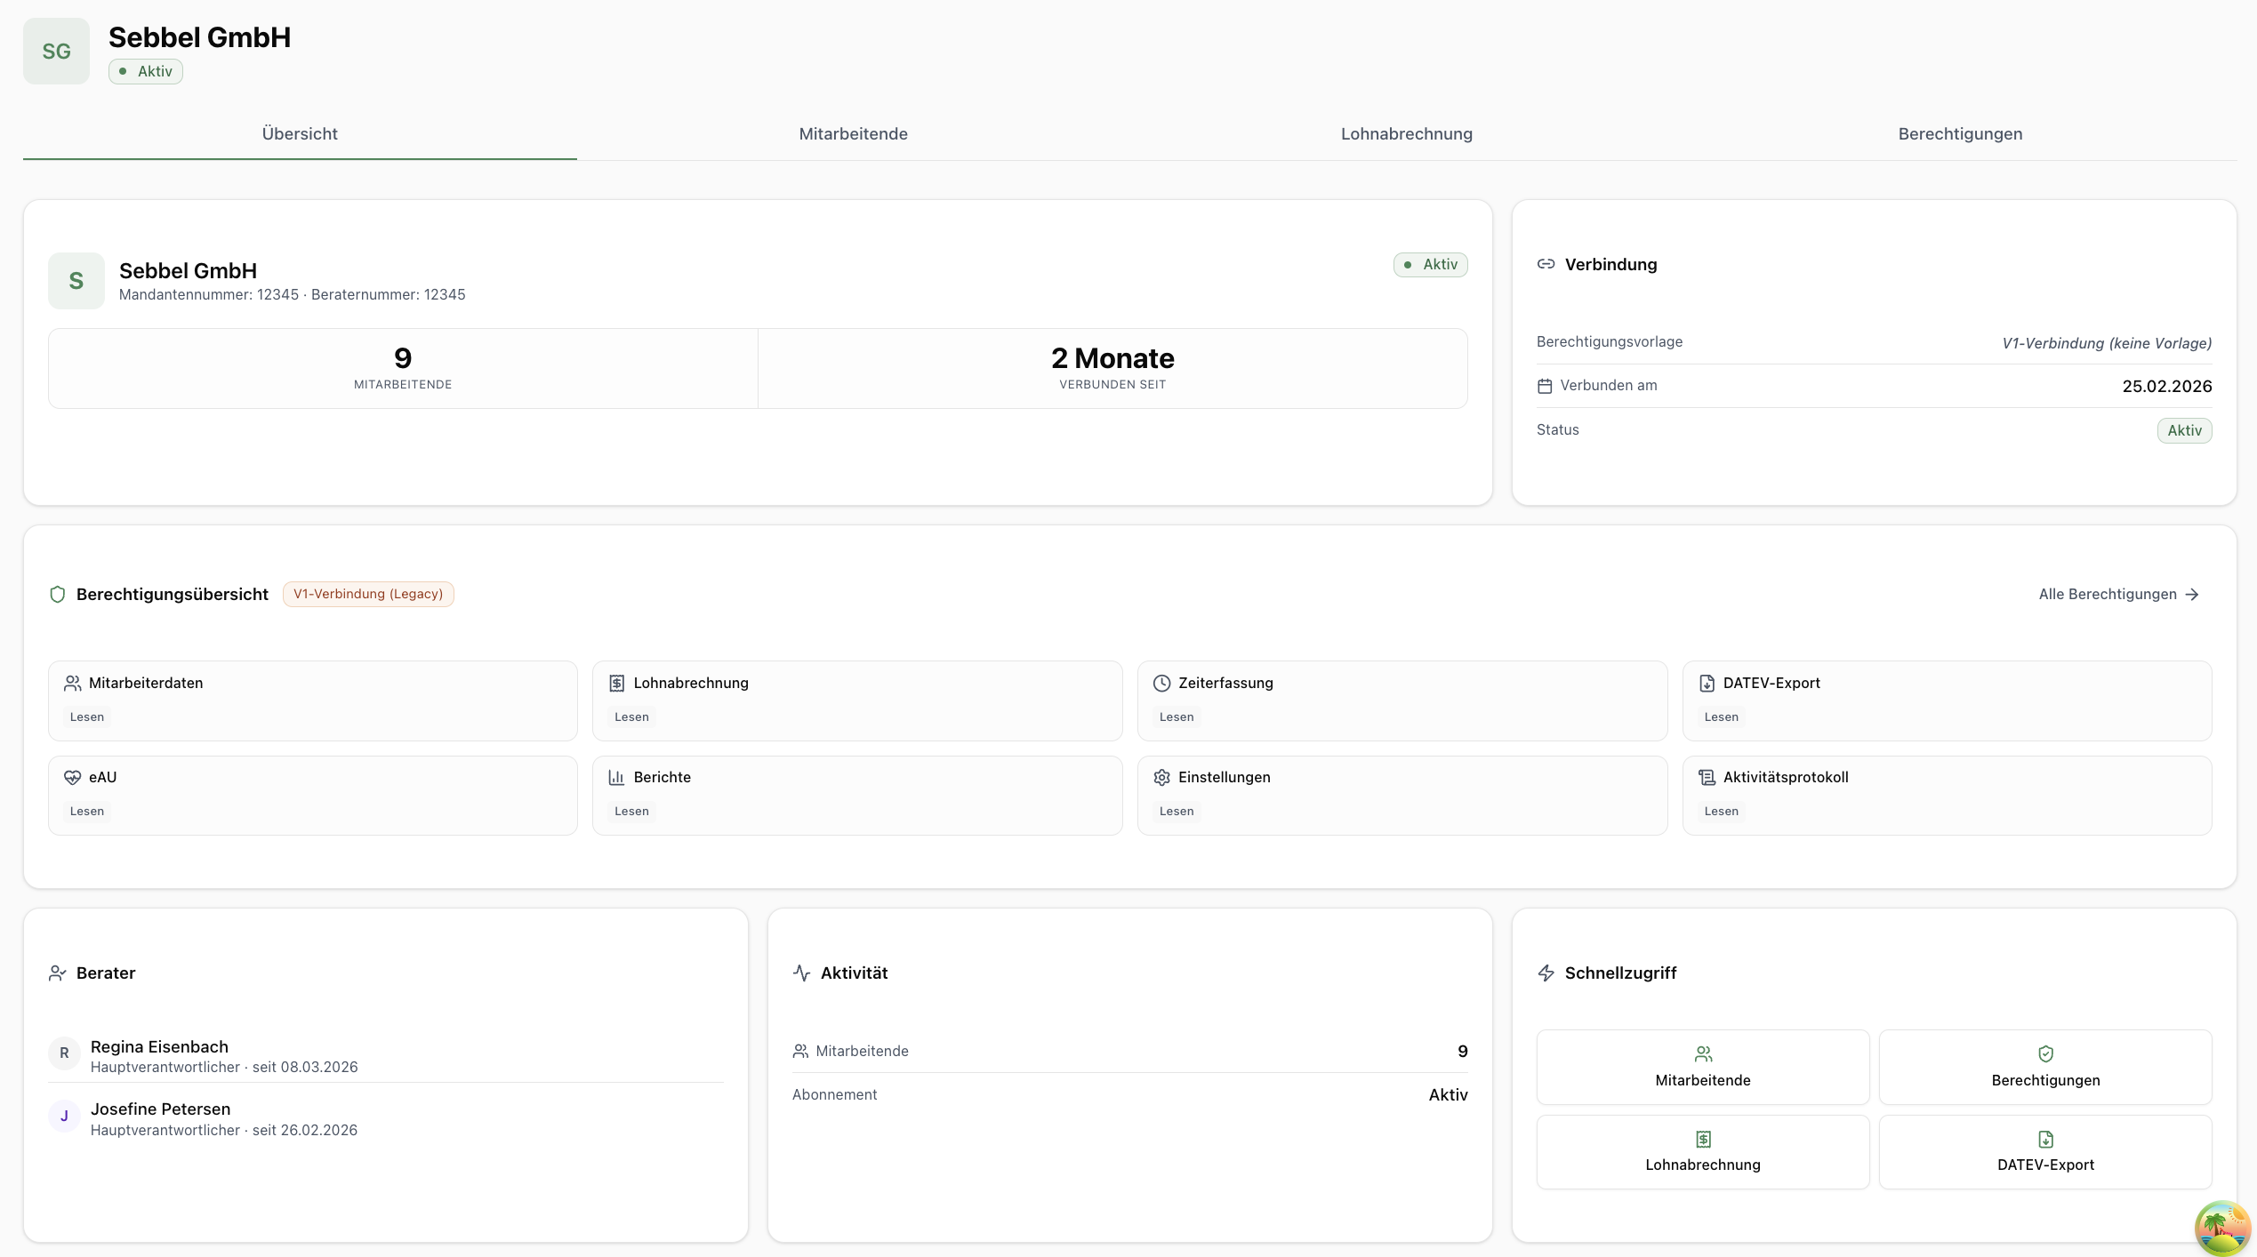Click the shield icon beside Berechtigungsübersicht
2257x1257 pixels.
point(58,595)
